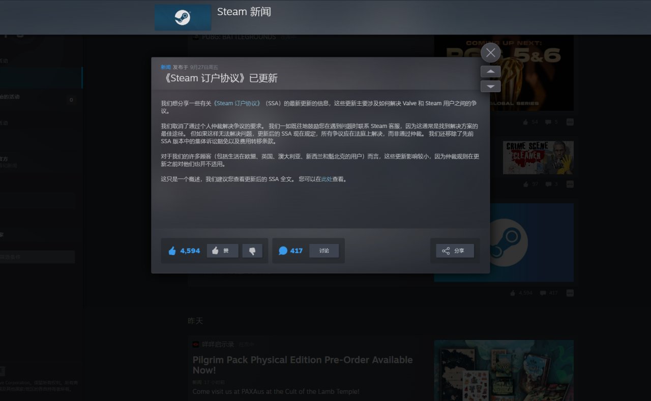Screen dimensions: 651x401
Task: Click the PUBG: BATTLEGROUNDS game name
Action: click(239, 37)
